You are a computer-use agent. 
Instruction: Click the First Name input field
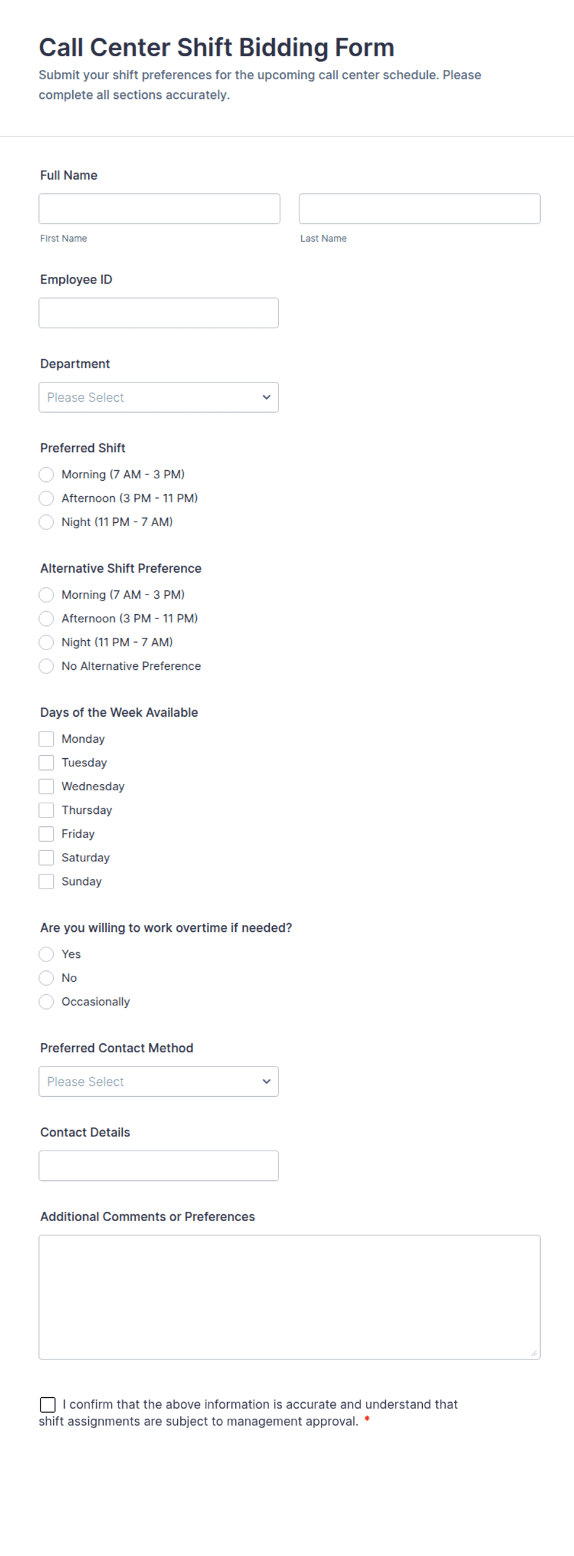(x=159, y=209)
